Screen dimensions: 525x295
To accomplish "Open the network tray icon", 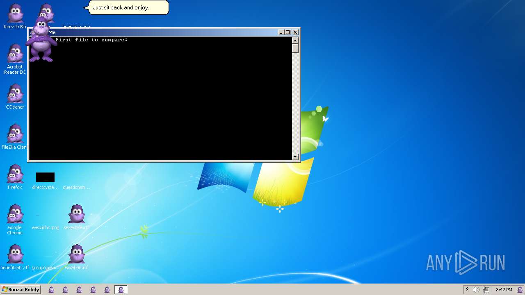I will point(486,290).
